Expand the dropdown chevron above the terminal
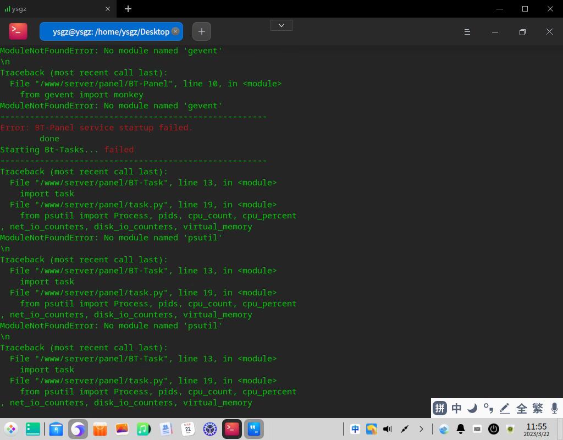The height and width of the screenshot is (440, 563). pos(281,25)
